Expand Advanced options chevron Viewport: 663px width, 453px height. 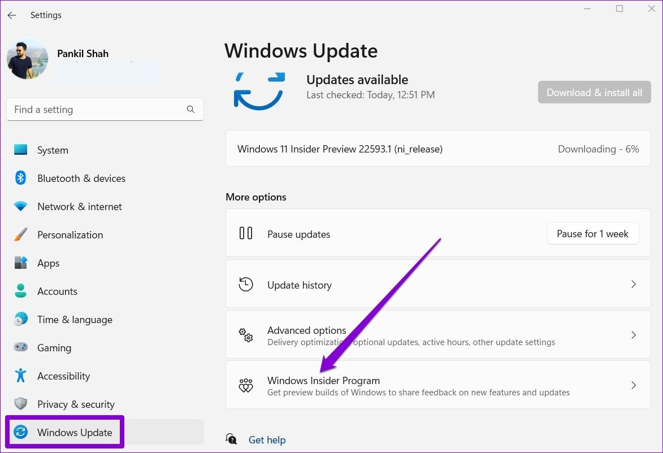click(634, 335)
